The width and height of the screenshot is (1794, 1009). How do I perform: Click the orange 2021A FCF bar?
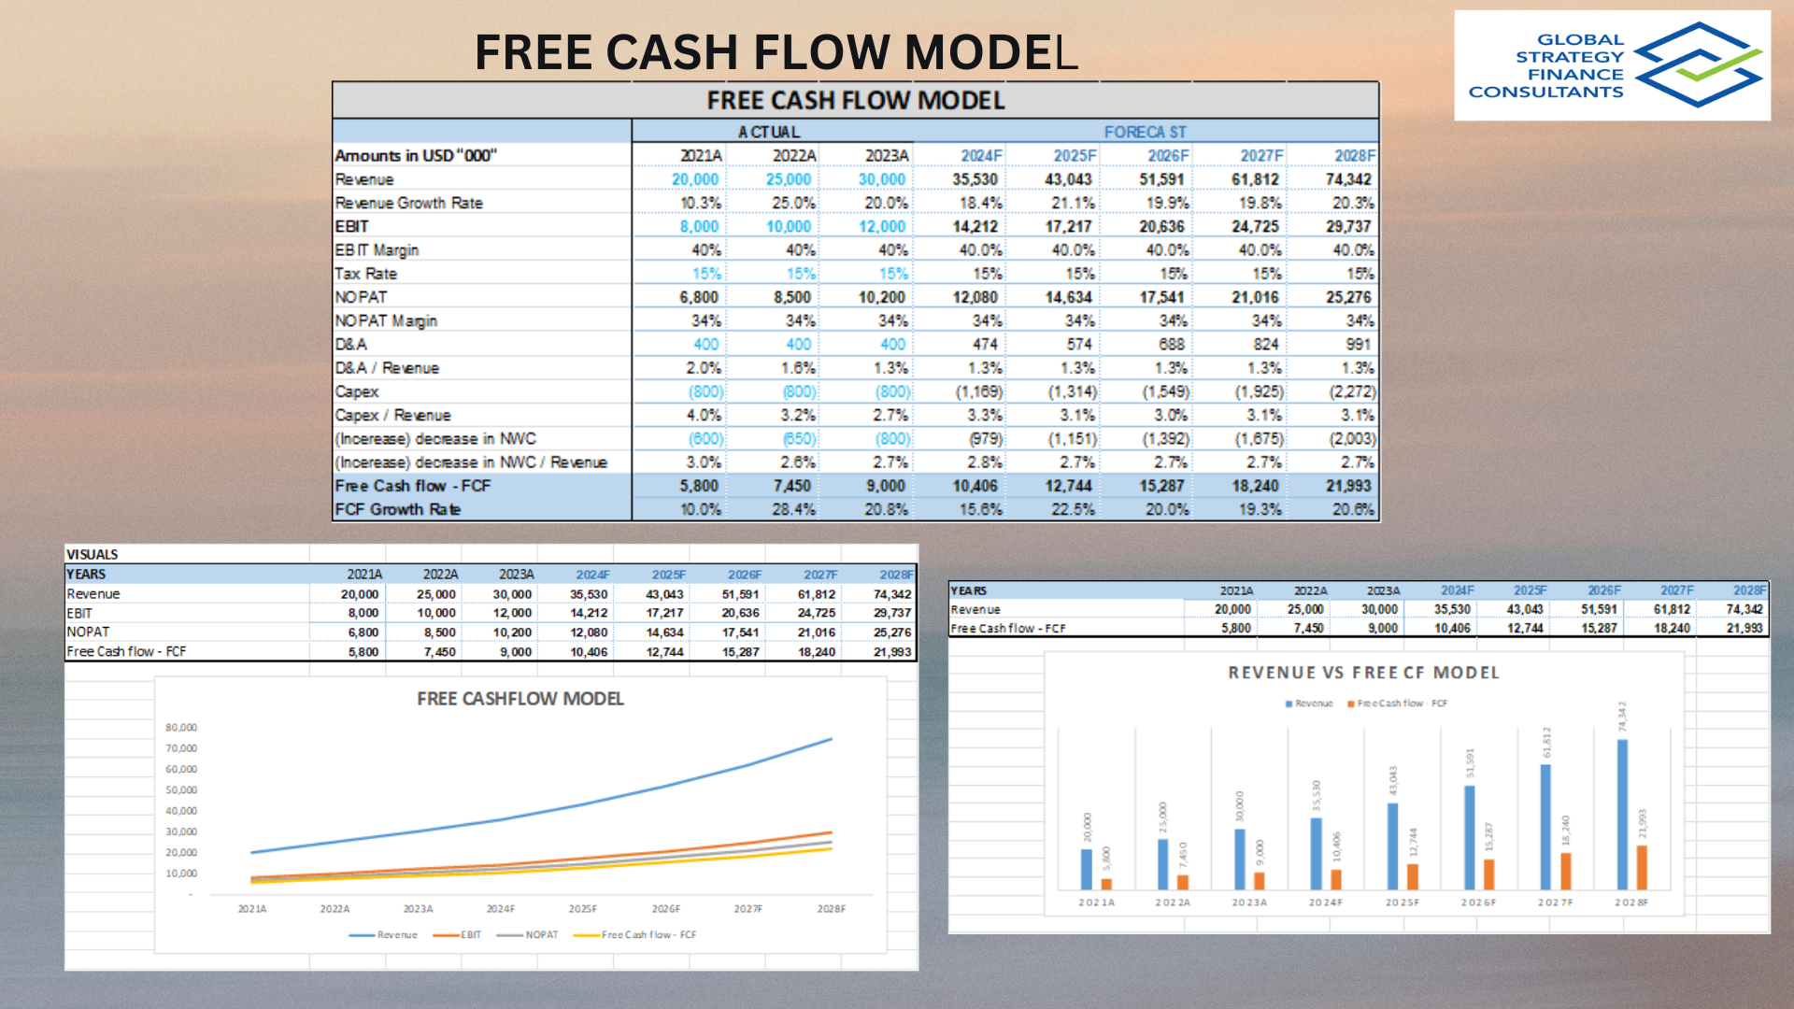pos(1106,883)
